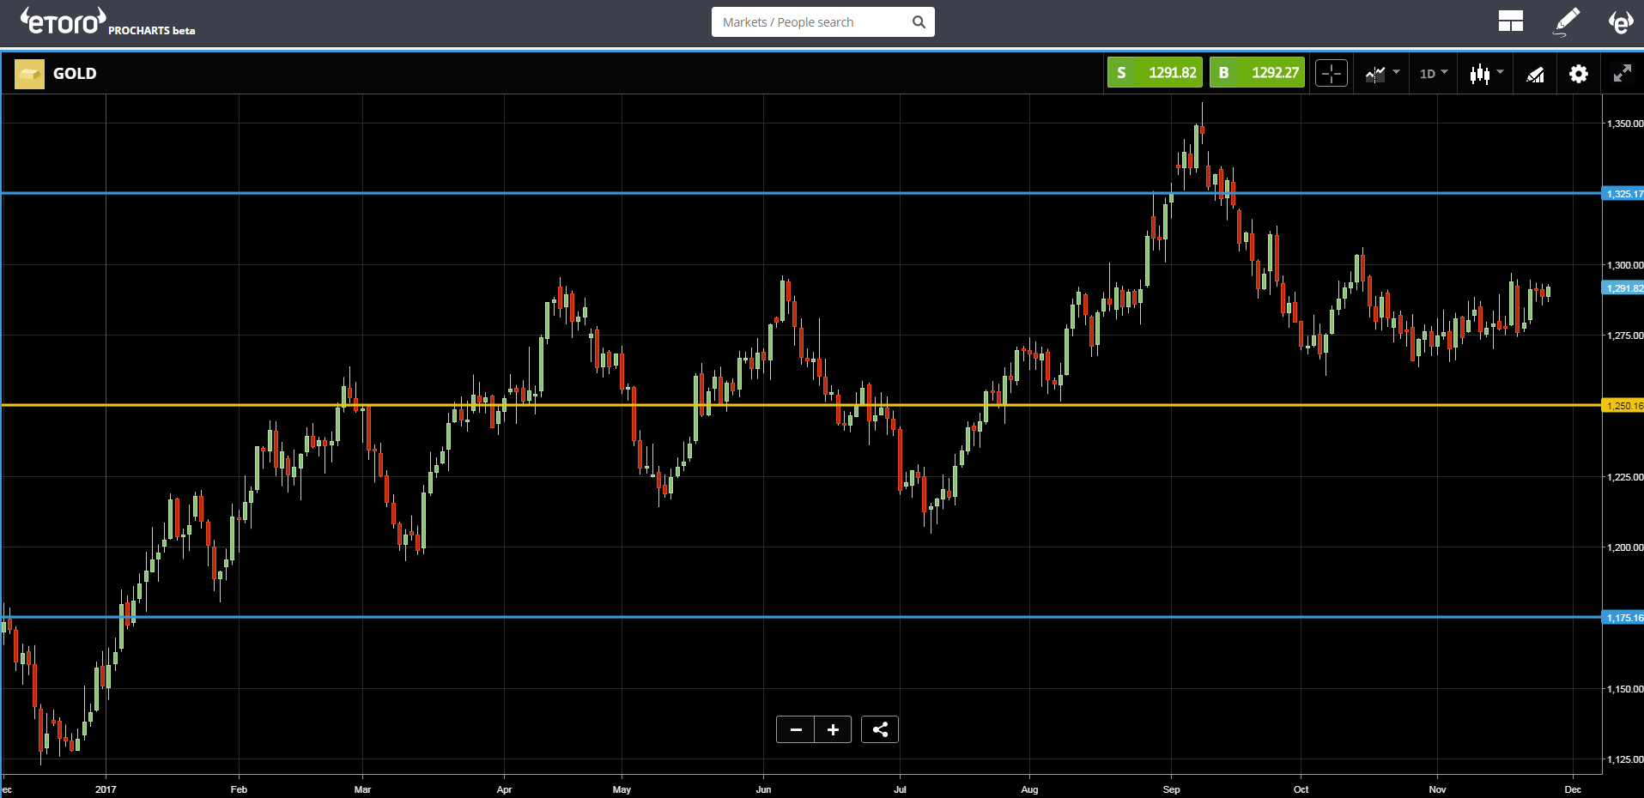This screenshot has height=798, width=1644.
Task: Open the chart layout grid selector
Action: pos(1510,21)
